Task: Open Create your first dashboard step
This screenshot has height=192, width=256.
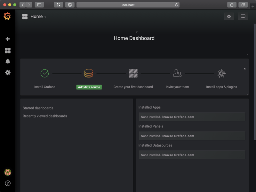Action: [133, 87]
